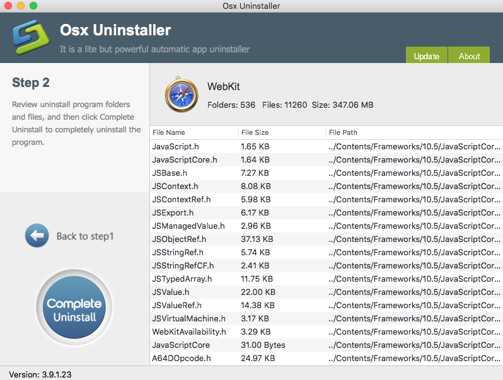
Task: Sort by File Name column header
Action: 169,132
